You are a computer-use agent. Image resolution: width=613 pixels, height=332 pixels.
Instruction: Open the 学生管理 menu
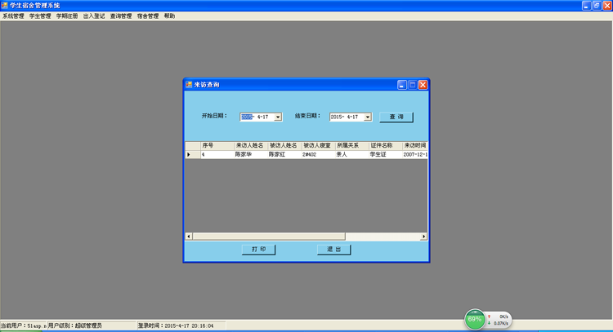tap(40, 16)
